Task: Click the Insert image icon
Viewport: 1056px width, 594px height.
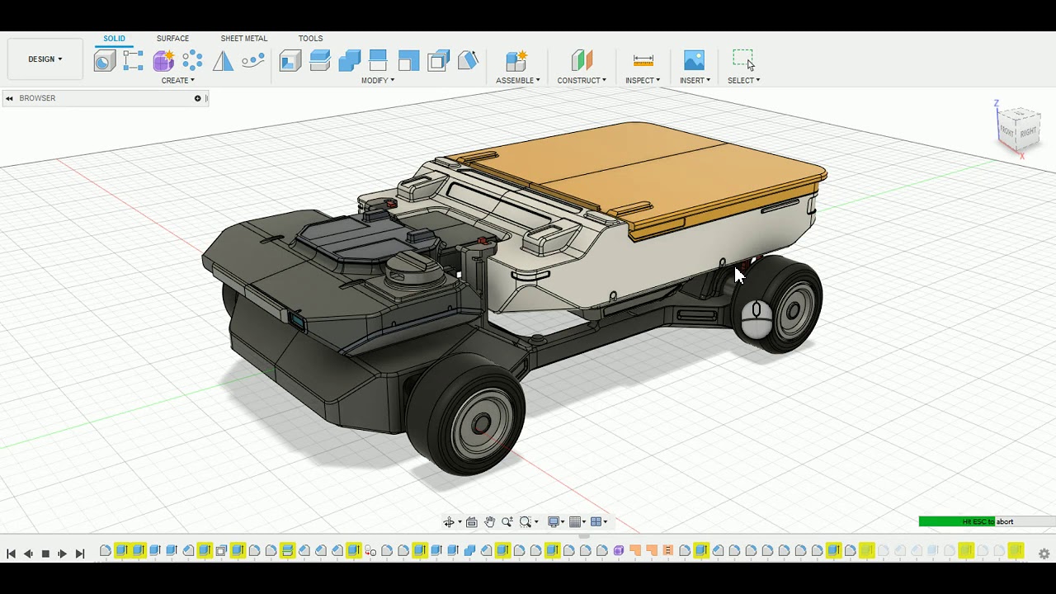Action: (694, 60)
